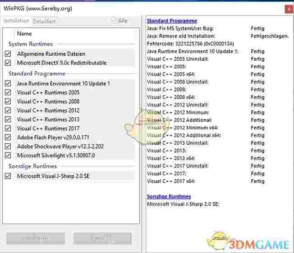Open the Sonstige Runtimes link in log
The width and height of the screenshot is (294, 253).
click(x=169, y=196)
